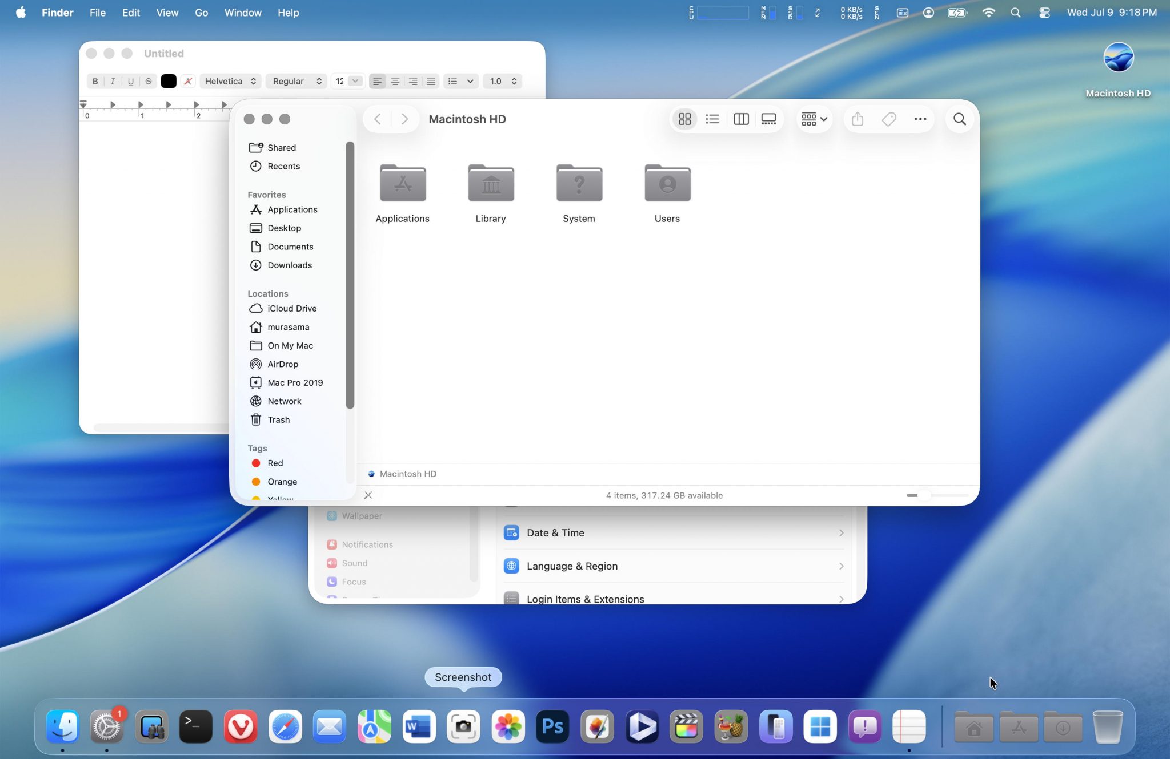1170x759 pixels.
Task: Open the Regular typeface dropdown
Action: (296, 81)
